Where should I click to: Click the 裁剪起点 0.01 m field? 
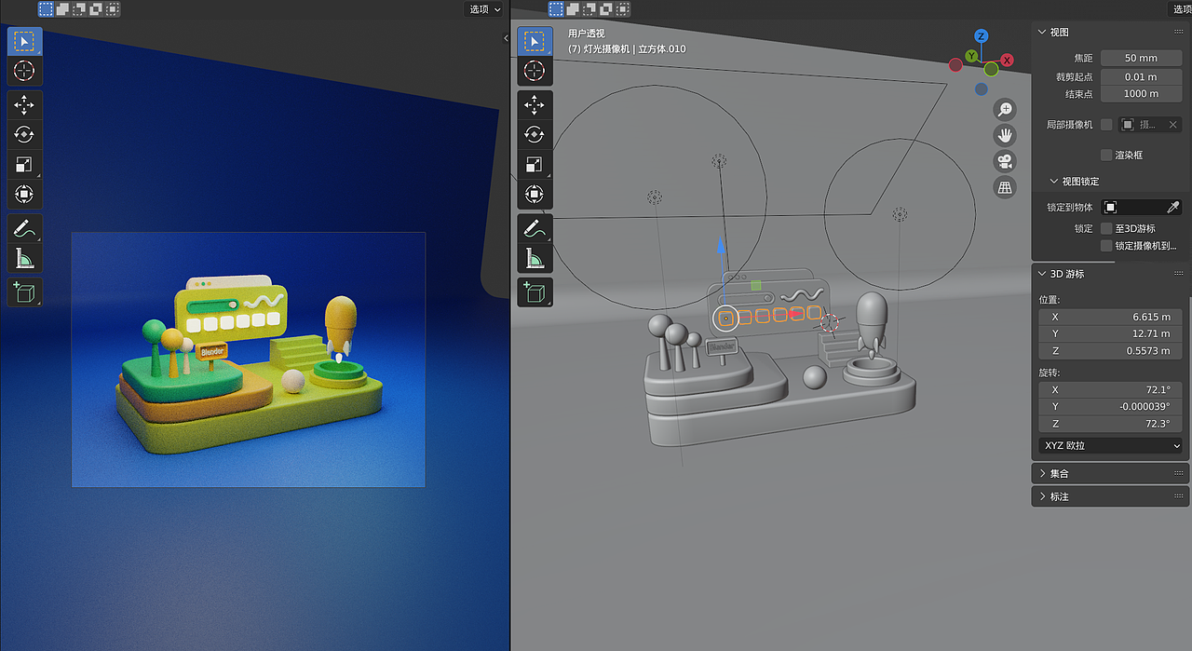click(1142, 76)
